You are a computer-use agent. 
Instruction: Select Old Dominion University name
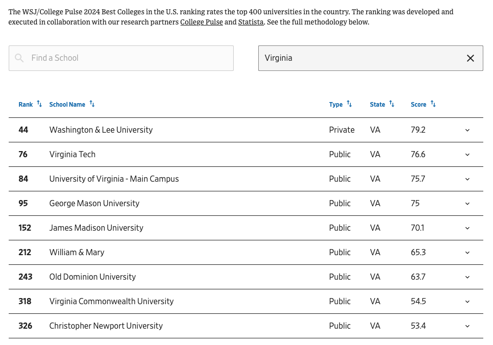93,277
